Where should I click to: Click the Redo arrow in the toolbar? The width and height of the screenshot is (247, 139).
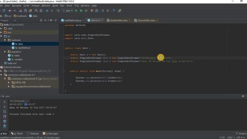tap(15, 11)
